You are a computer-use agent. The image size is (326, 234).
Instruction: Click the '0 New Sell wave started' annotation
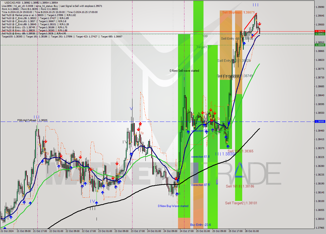click(184, 71)
